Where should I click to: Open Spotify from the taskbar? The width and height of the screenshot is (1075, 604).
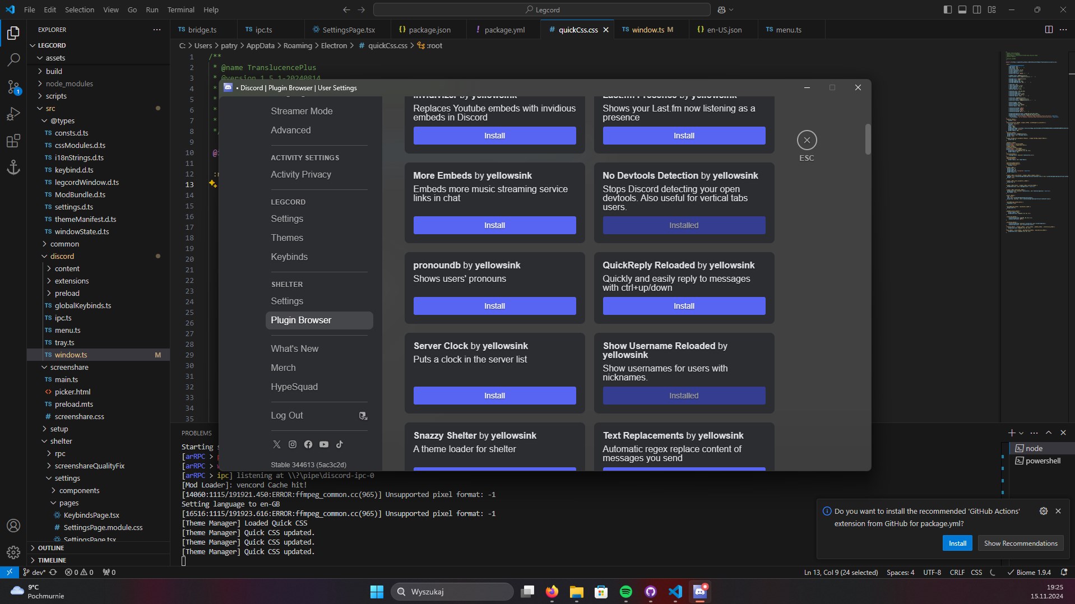pyautogui.click(x=626, y=592)
